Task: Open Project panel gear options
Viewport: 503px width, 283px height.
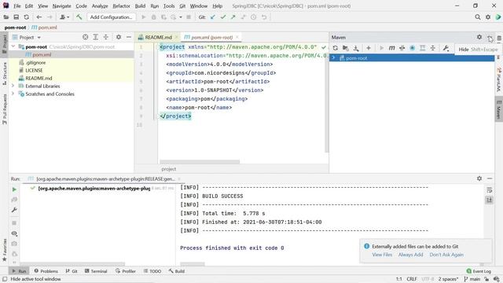Action: [x=119, y=37]
